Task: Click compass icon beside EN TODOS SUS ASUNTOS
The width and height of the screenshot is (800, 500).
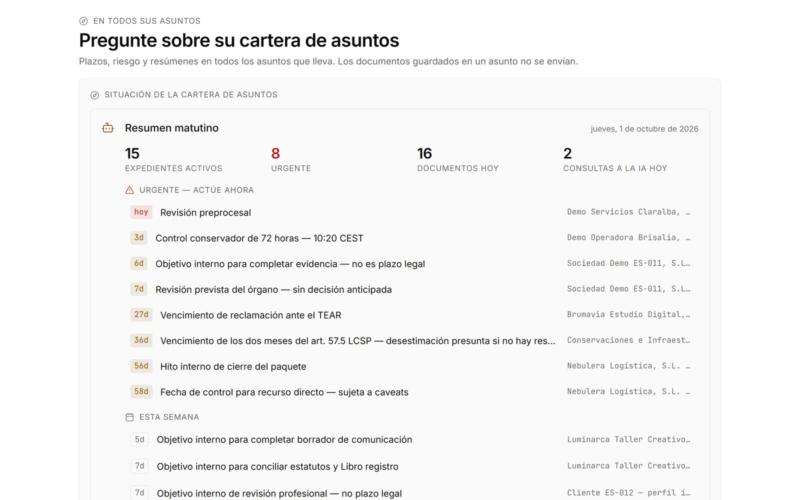Action: tap(83, 21)
